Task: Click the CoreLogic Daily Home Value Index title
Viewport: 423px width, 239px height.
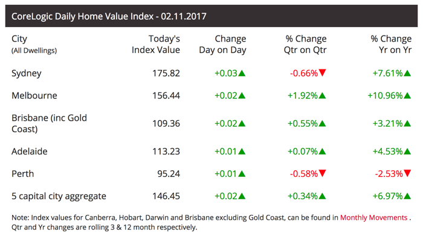Action: (109, 16)
